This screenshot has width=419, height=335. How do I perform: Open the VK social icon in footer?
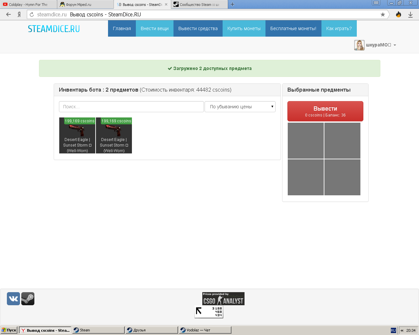(x=13, y=299)
